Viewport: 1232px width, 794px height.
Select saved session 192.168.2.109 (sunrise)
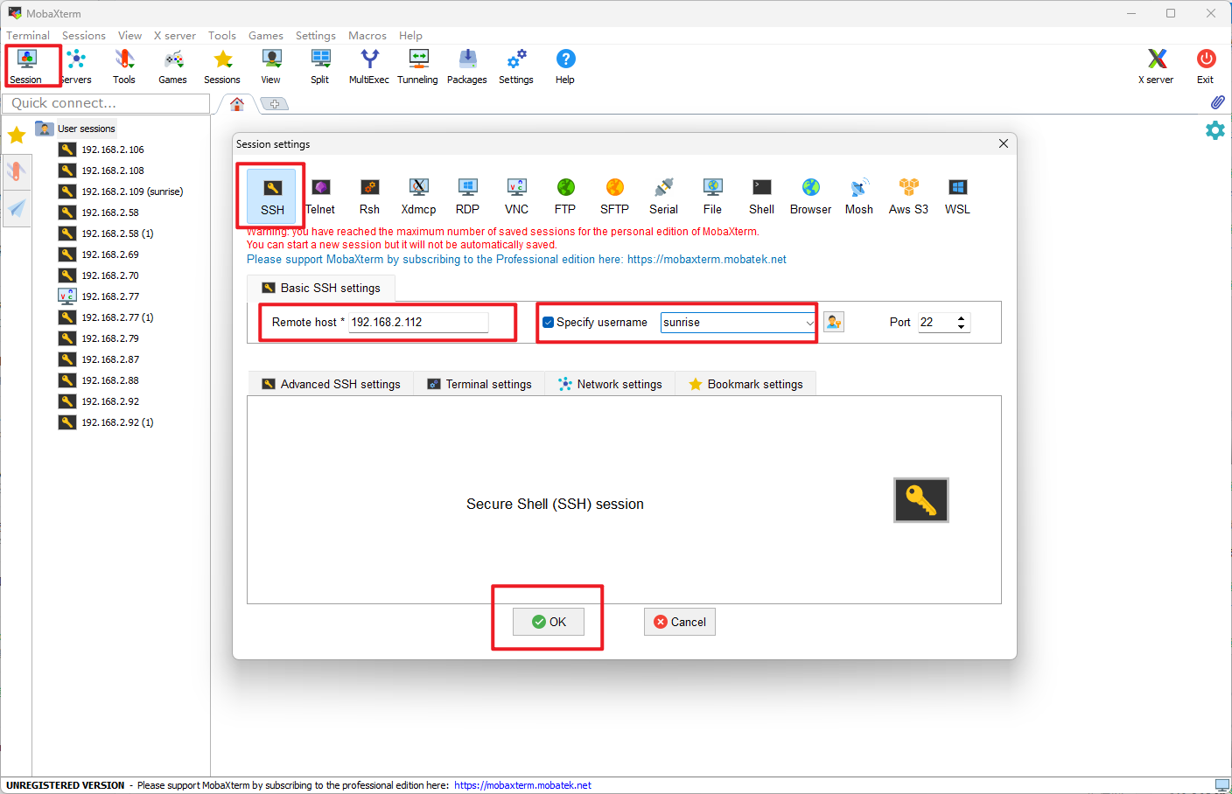[121, 192]
